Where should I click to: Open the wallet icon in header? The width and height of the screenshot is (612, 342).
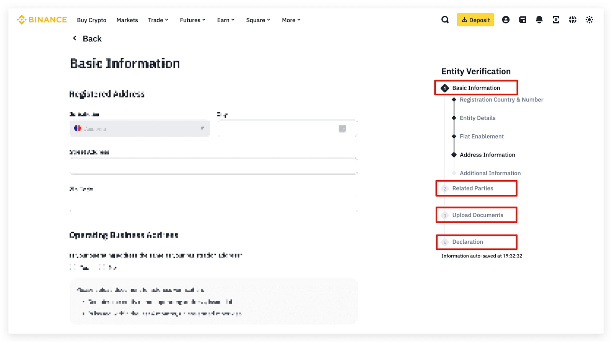point(522,20)
